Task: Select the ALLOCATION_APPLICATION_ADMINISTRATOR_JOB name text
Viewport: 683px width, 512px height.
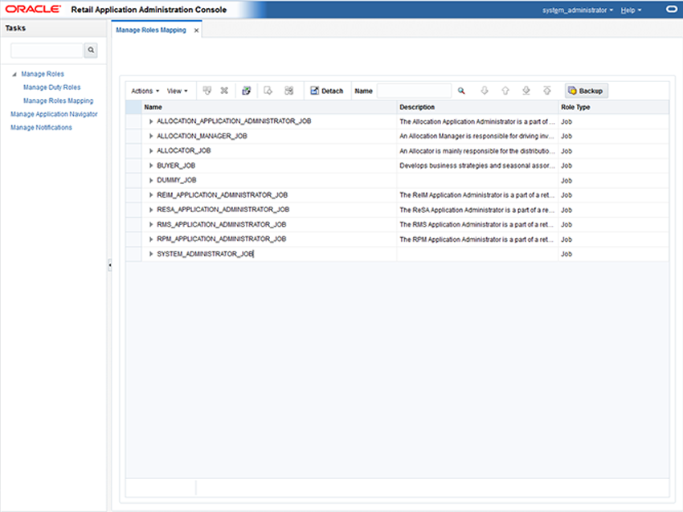Action: pos(234,121)
